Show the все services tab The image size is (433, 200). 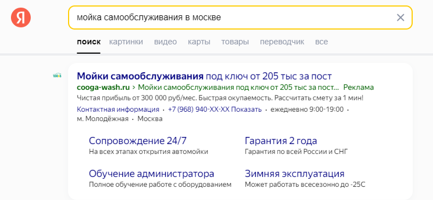(322, 42)
